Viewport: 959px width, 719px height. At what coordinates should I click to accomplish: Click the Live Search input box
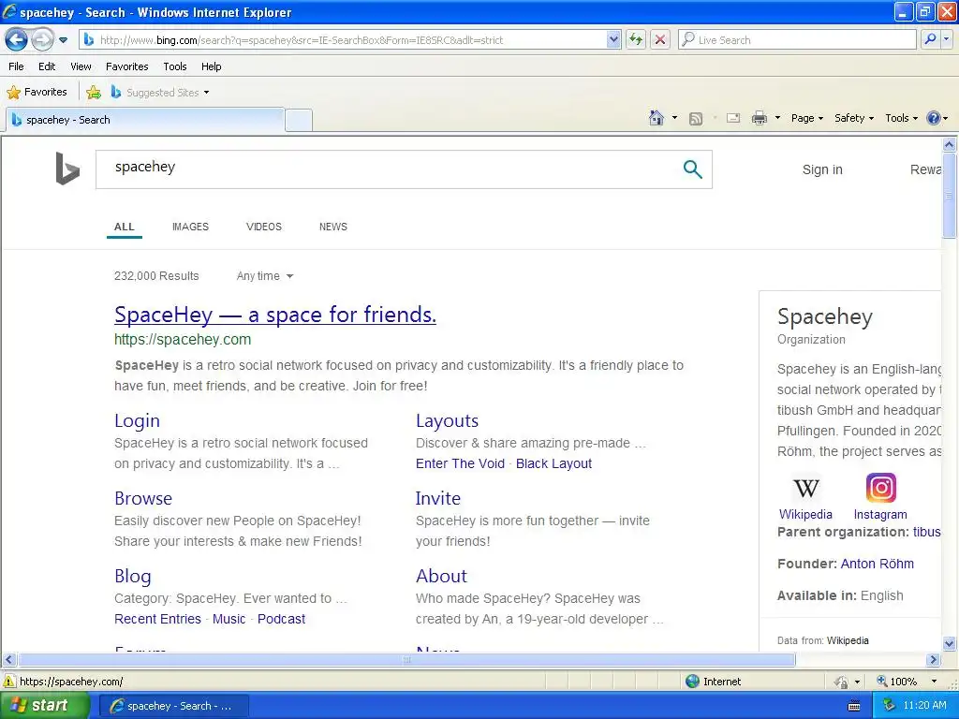pos(797,40)
